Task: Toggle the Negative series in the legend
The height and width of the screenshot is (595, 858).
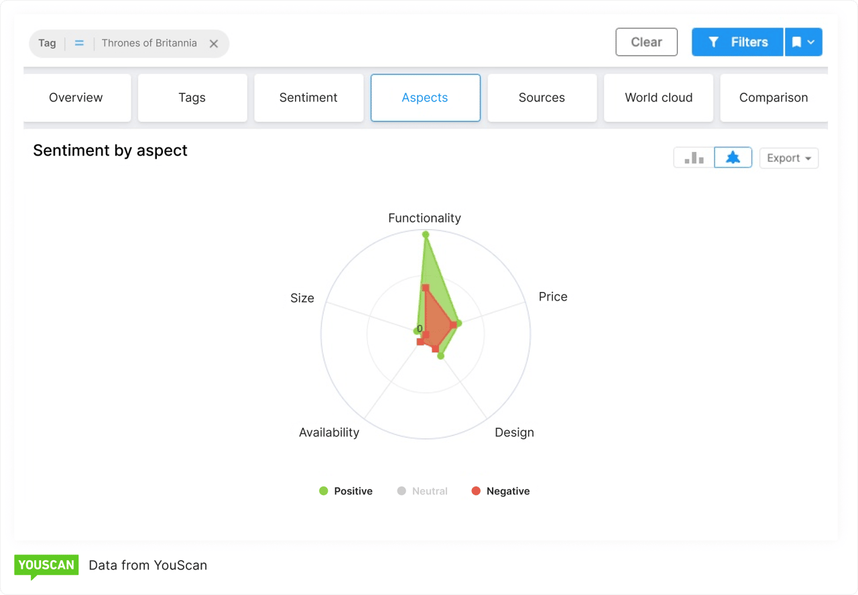Action: tap(500, 490)
